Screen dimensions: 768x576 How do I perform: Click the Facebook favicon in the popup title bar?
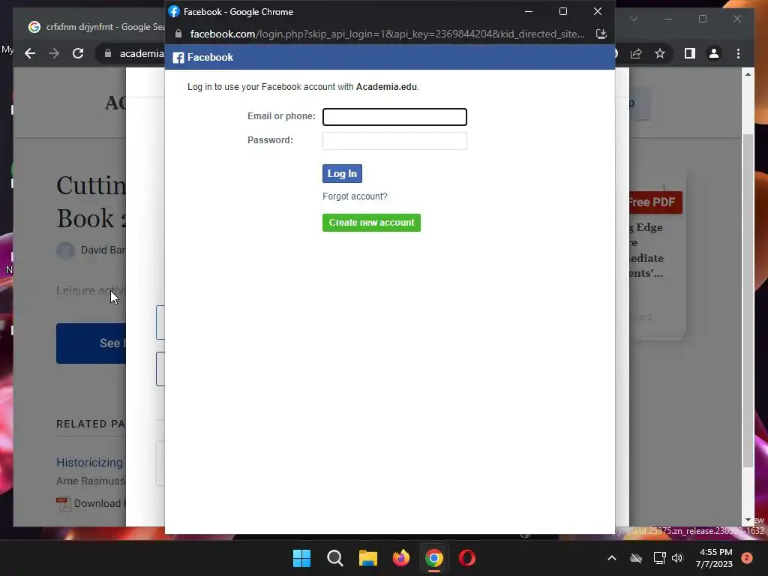click(x=174, y=11)
